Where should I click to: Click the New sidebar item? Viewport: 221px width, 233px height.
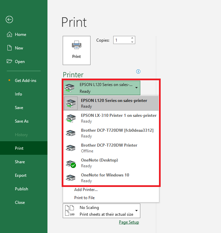tap(24, 48)
